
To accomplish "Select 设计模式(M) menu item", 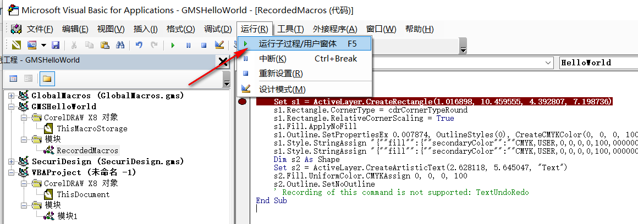I will [x=305, y=89].
